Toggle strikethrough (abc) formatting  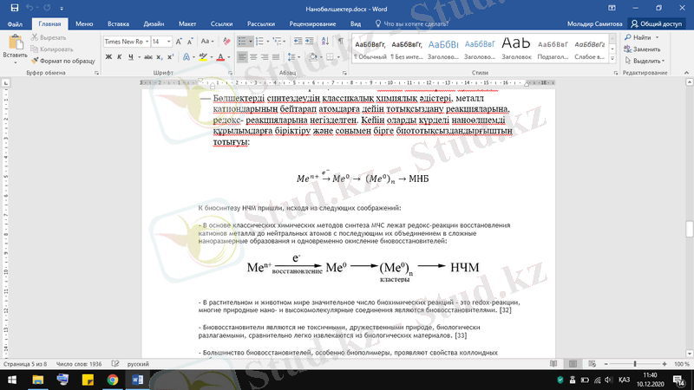pyautogui.click(x=149, y=57)
